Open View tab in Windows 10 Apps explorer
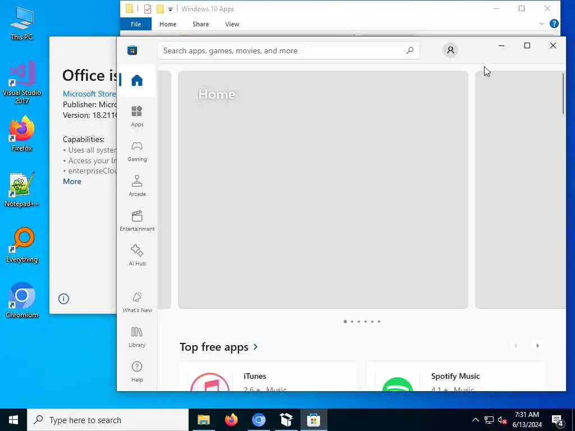Image resolution: width=575 pixels, height=431 pixels. (232, 24)
